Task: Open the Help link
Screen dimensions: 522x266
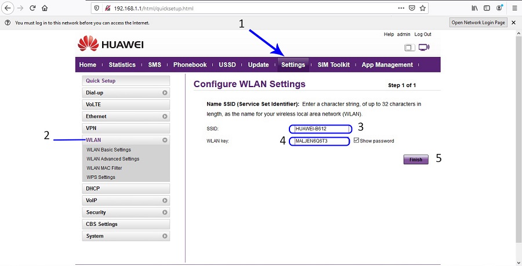Action: point(389,34)
